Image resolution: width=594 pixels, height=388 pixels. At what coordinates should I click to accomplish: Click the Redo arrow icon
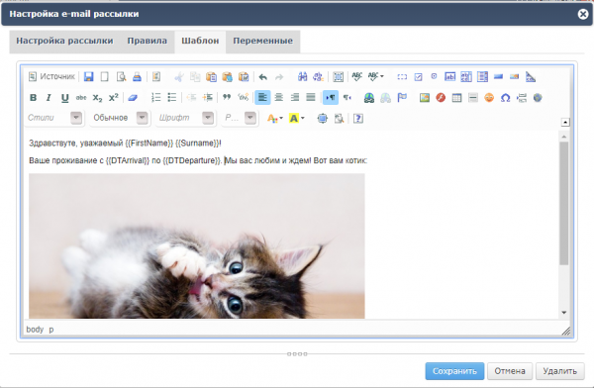pyautogui.click(x=279, y=77)
